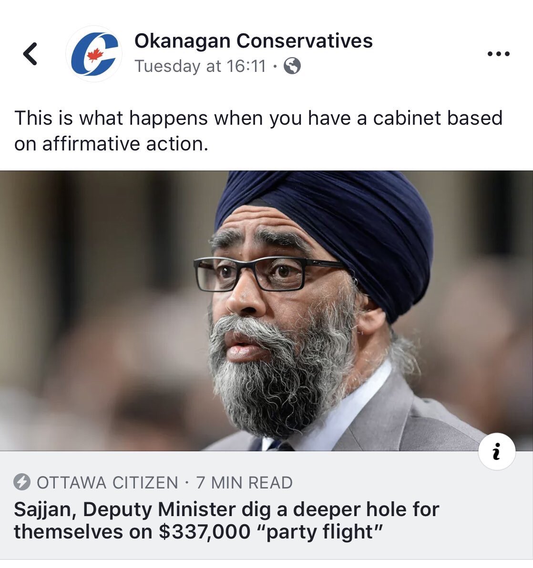Tap the words affirmative action in the caption
This screenshot has width=533, height=568.
coord(125,144)
